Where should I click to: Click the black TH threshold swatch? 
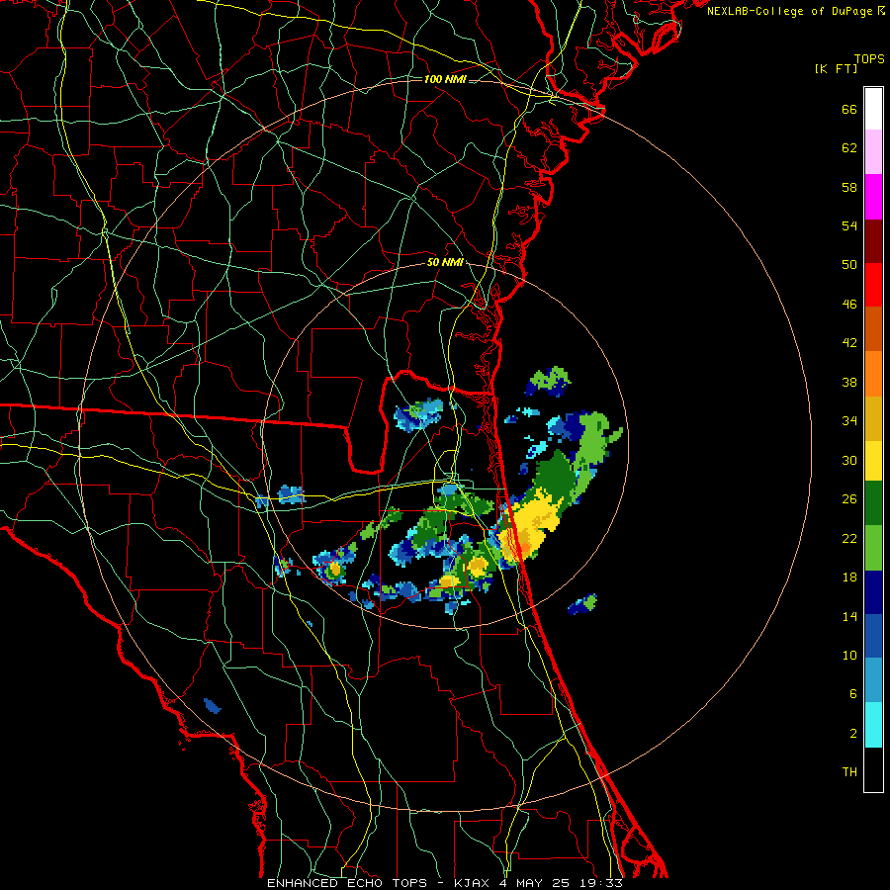coord(873,769)
